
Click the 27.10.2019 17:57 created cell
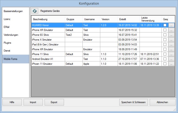point(129,59)
